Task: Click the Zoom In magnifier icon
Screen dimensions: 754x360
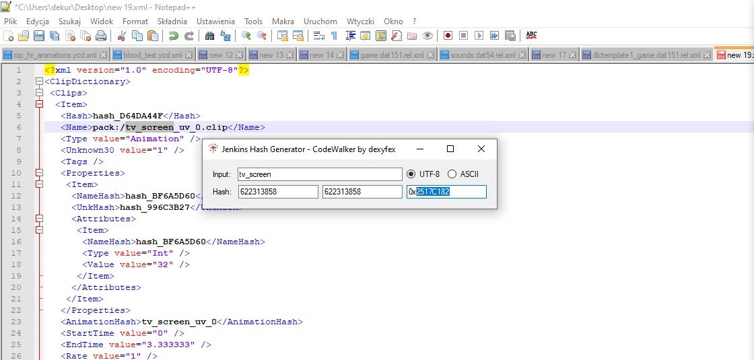Action: (246, 36)
